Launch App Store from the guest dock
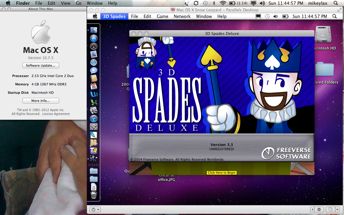This screenshot has height=215, width=344. pos(94,38)
